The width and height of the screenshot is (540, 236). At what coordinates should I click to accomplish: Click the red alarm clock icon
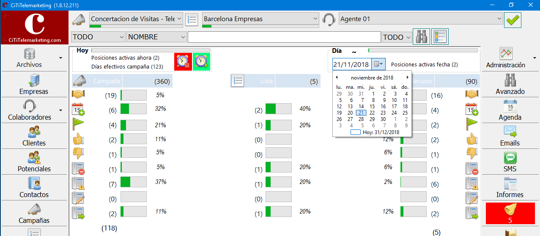coord(183,62)
